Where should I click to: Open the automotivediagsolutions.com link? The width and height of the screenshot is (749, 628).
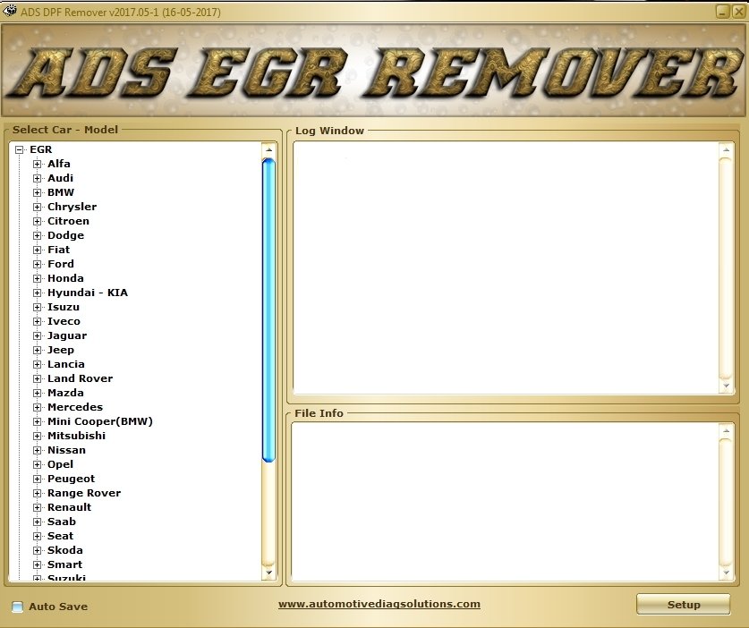[379, 604]
